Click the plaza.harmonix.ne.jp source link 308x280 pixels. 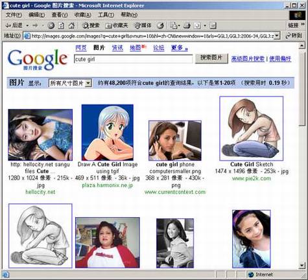tap(108, 185)
